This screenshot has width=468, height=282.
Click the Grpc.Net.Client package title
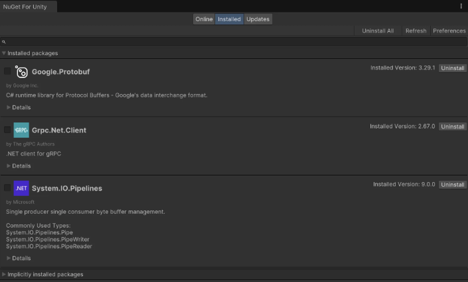59,130
